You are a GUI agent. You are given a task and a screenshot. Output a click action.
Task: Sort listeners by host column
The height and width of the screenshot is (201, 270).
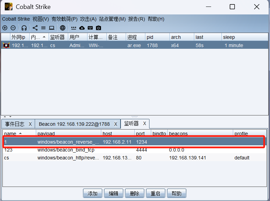[118, 133]
